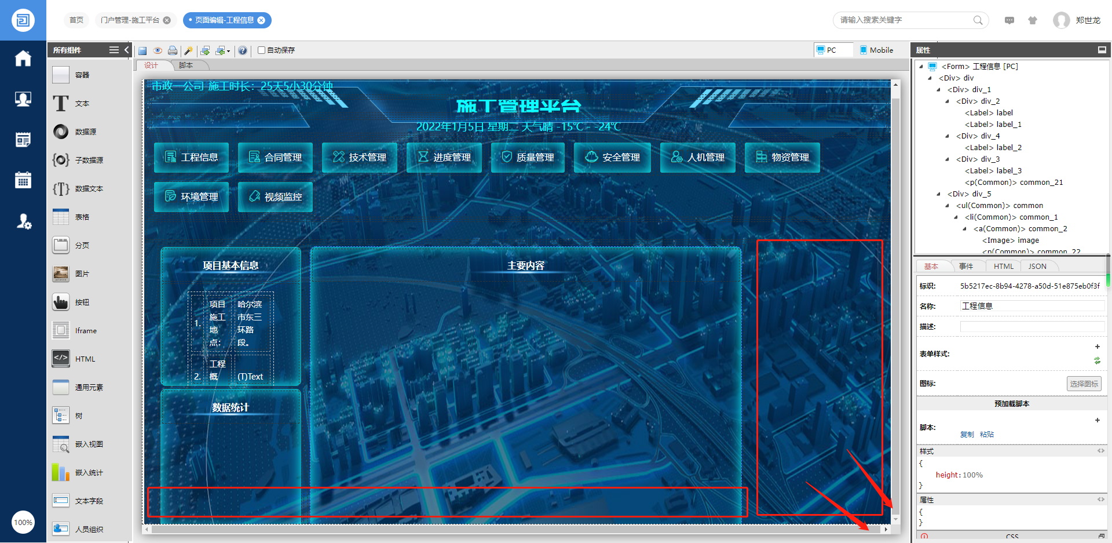Collapse the 所有组件 panel with the arrow

pos(126,50)
